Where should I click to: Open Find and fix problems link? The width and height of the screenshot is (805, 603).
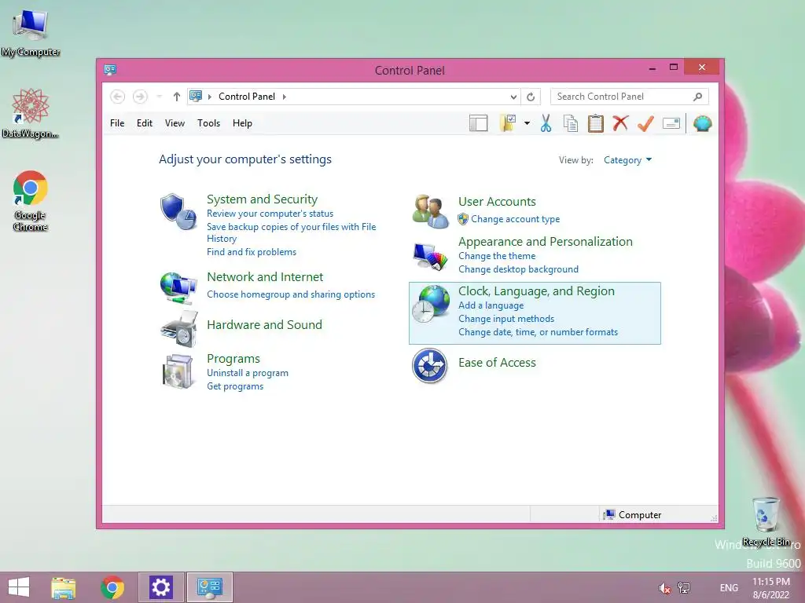coord(252,252)
